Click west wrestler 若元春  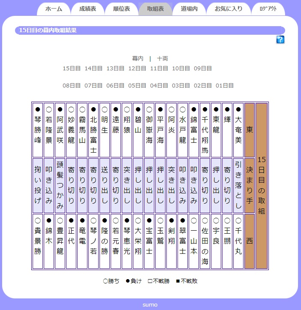tap(116, 241)
